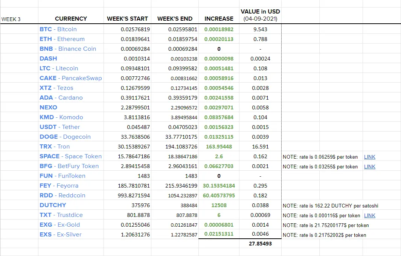This screenshot has height=256, width=401.
Task: Select the DOGE - Dogecoin currency cell
Action: click(71, 136)
